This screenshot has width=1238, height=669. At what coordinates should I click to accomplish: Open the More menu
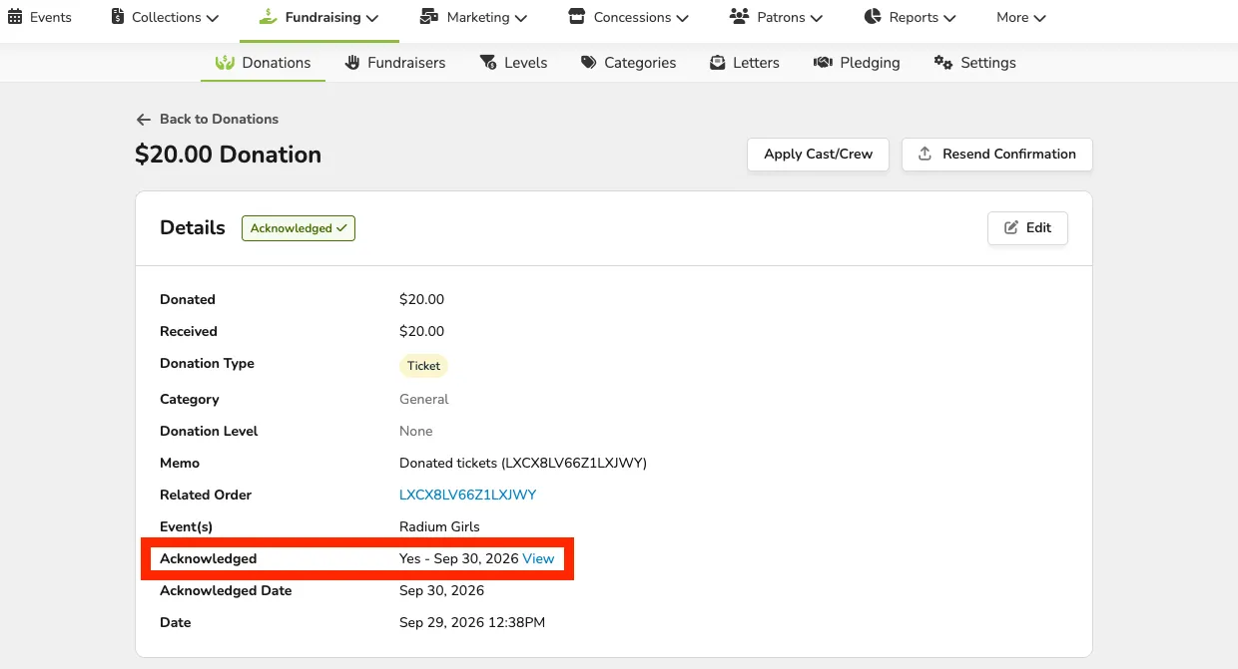coord(1021,18)
